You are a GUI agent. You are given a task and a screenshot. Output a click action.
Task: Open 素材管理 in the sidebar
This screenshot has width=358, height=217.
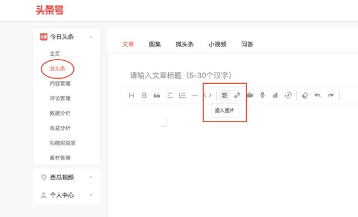[x=60, y=158]
